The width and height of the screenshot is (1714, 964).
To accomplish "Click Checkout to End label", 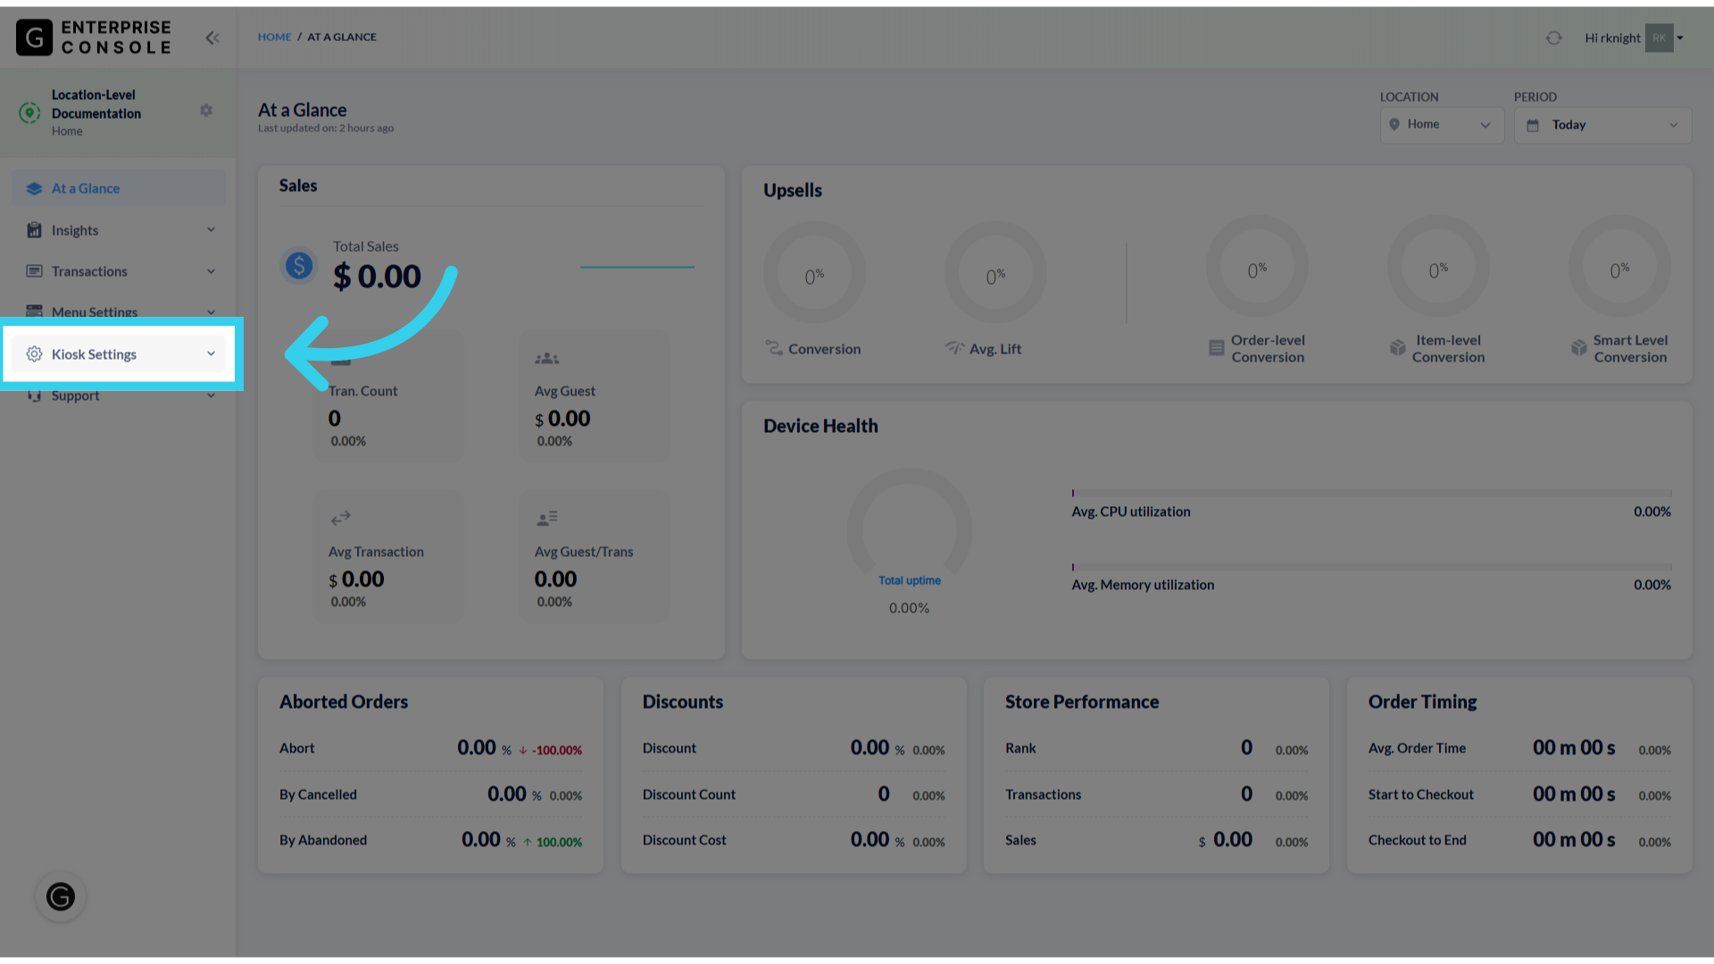I will click(x=1417, y=840).
